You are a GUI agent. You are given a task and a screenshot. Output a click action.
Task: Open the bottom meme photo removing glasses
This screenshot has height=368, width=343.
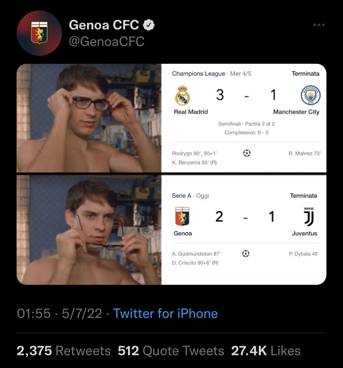tap(89, 230)
